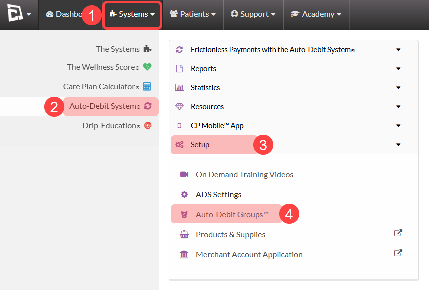This screenshot has width=429, height=290.
Task: Select Auto-Debit Groups link
Action: point(232,215)
